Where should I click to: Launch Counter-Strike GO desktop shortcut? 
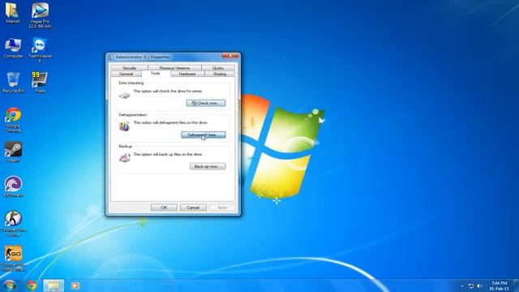pos(13,259)
